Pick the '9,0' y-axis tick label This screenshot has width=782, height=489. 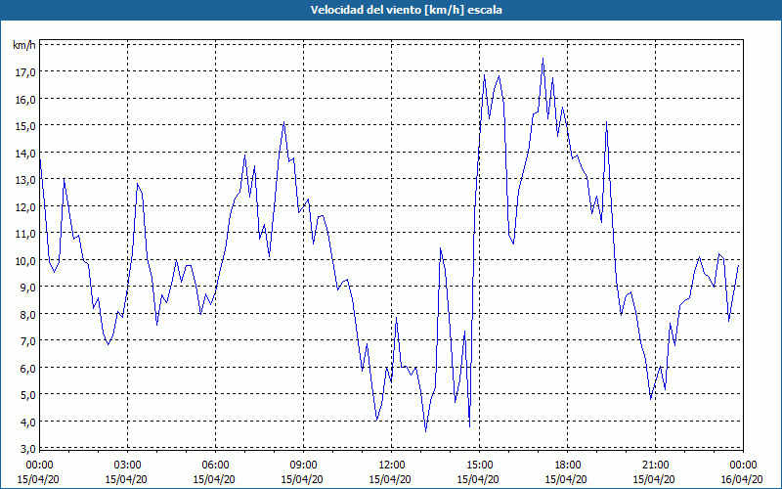28,288
